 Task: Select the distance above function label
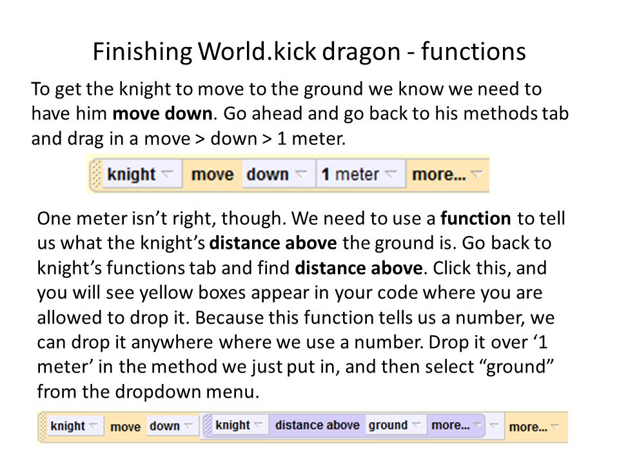point(317,425)
